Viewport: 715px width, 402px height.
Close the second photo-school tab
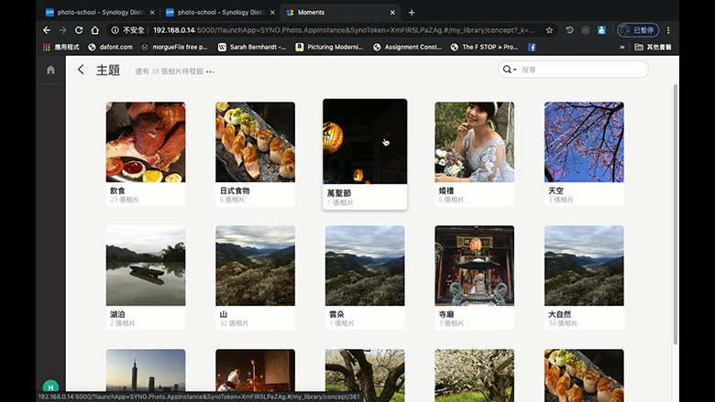click(x=272, y=12)
